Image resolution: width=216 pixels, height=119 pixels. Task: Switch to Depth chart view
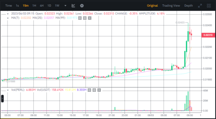coord(189,6)
